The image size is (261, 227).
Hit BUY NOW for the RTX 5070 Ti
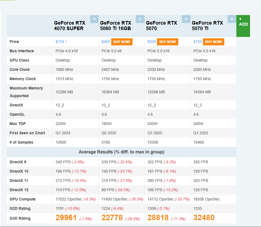213,42
